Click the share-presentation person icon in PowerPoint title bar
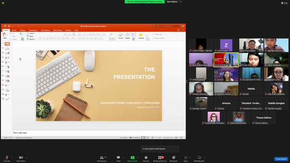 click(183, 26)
